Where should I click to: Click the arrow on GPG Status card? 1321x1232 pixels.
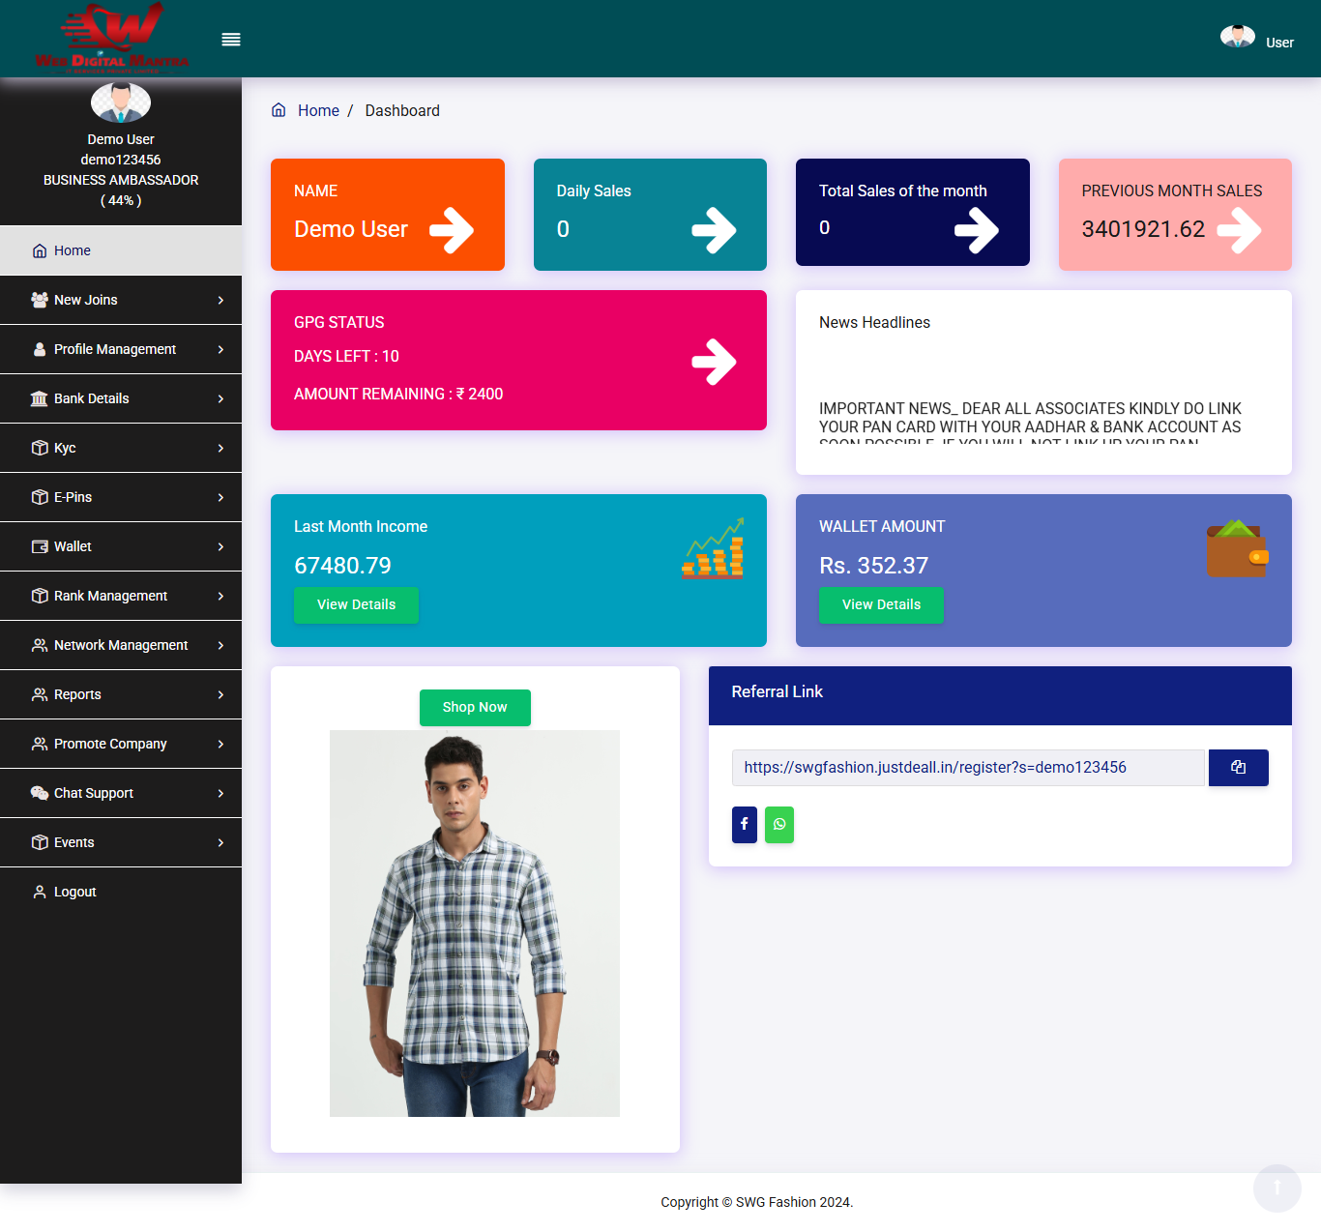click(714, 362)
